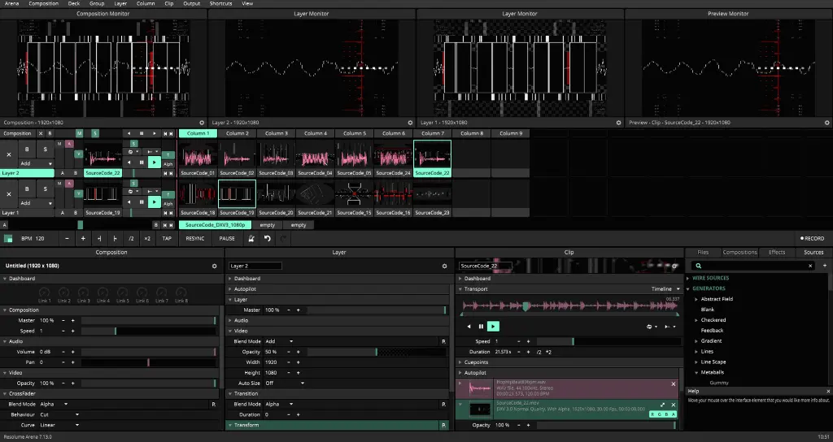Viewport: 833px width, 442px height.
Task: Click the metronome icon in the tempo bar
Action: click(251, 239)
